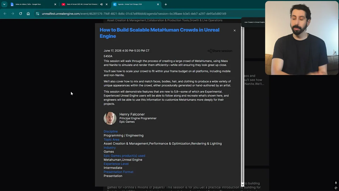Viewport: 339px width, 191px height.
Task: Go back to the previous page
Action: 5,14
